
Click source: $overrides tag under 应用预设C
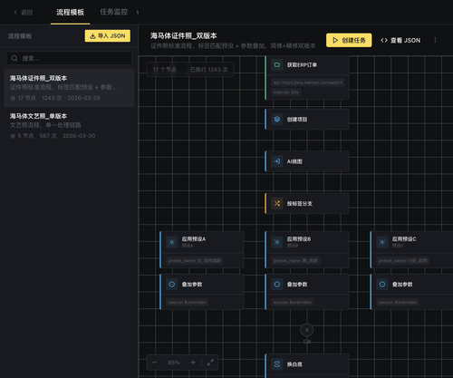tap(398, 302)
